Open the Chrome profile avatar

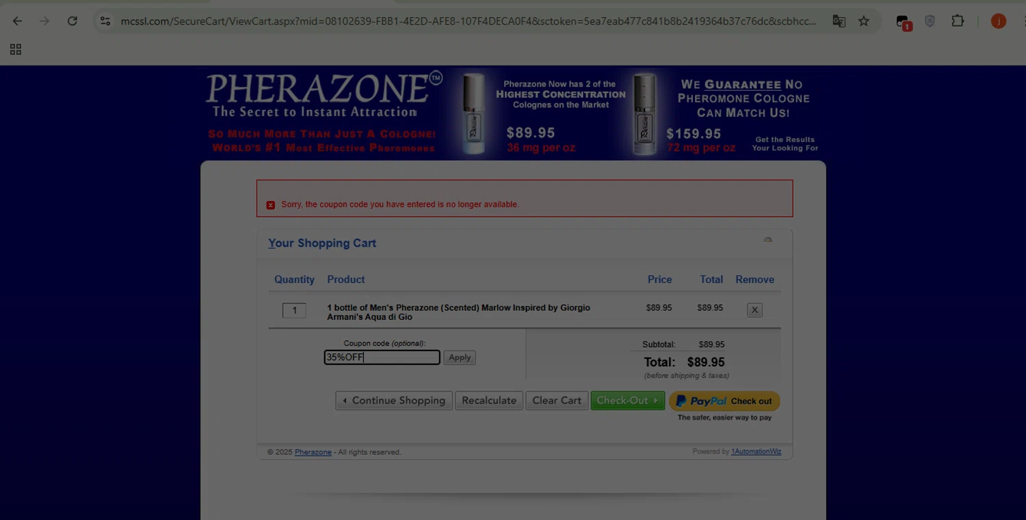999,21
